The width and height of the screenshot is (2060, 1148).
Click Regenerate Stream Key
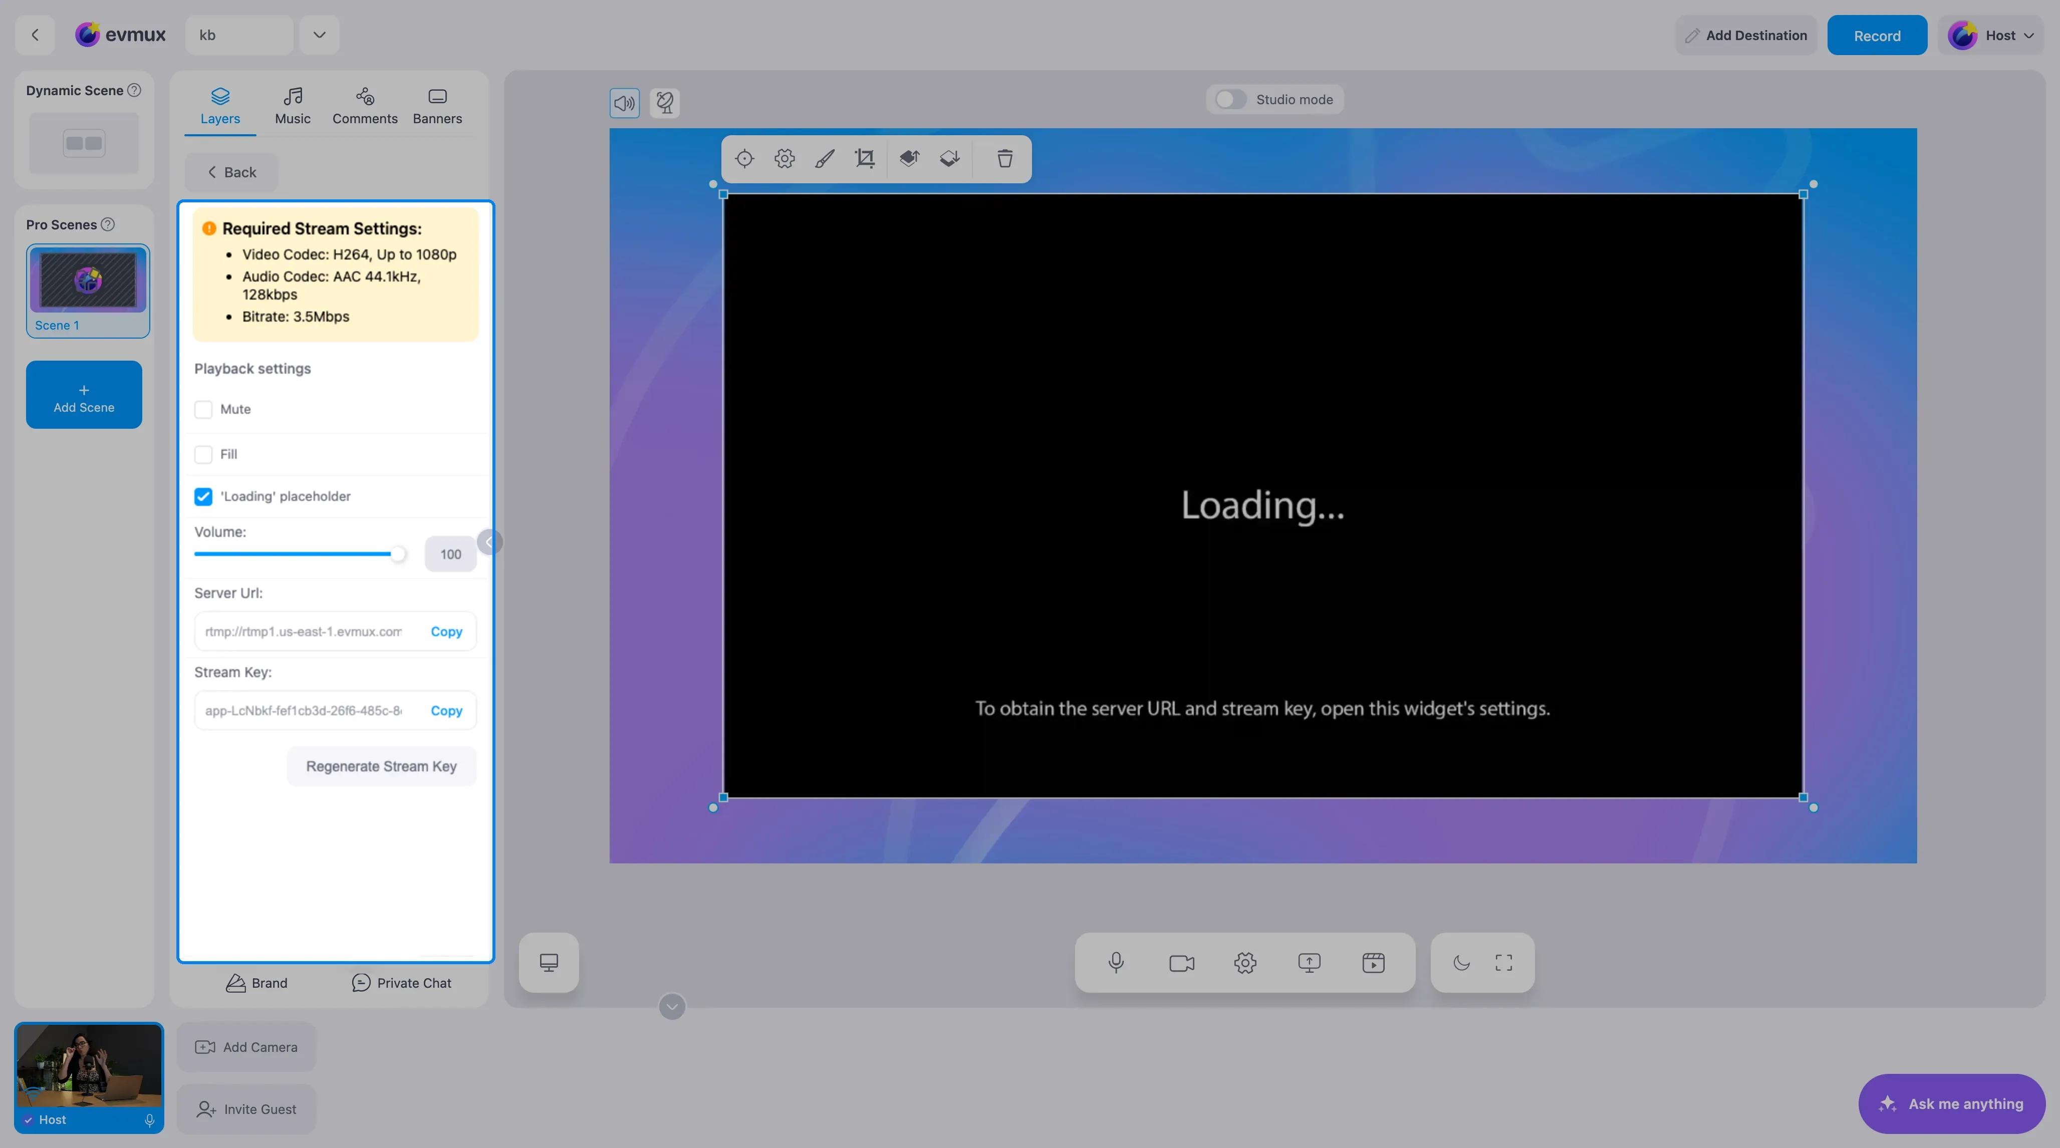pyautogui.click(x=381, y=766)
